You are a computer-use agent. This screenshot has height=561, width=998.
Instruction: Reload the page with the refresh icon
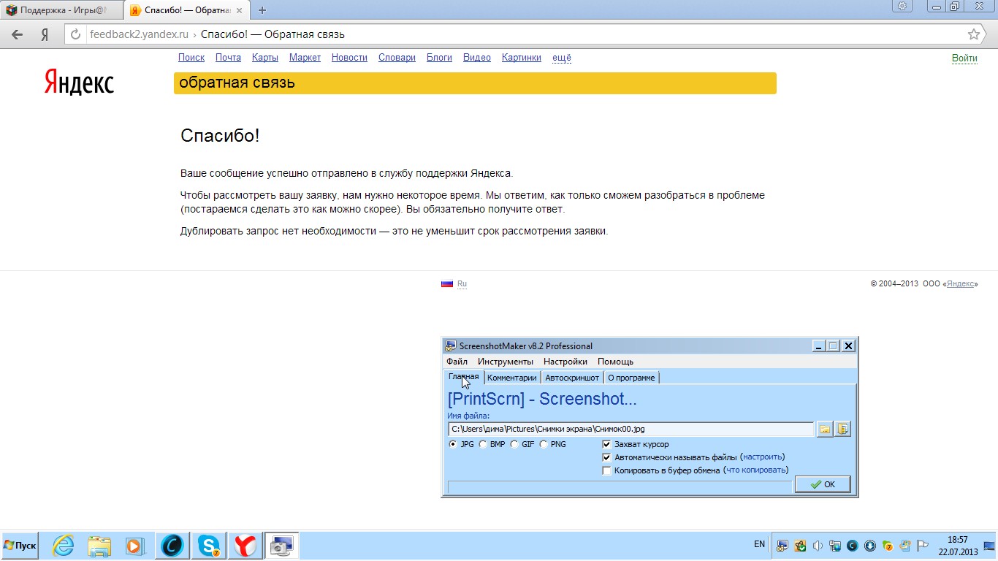point(75,34)
